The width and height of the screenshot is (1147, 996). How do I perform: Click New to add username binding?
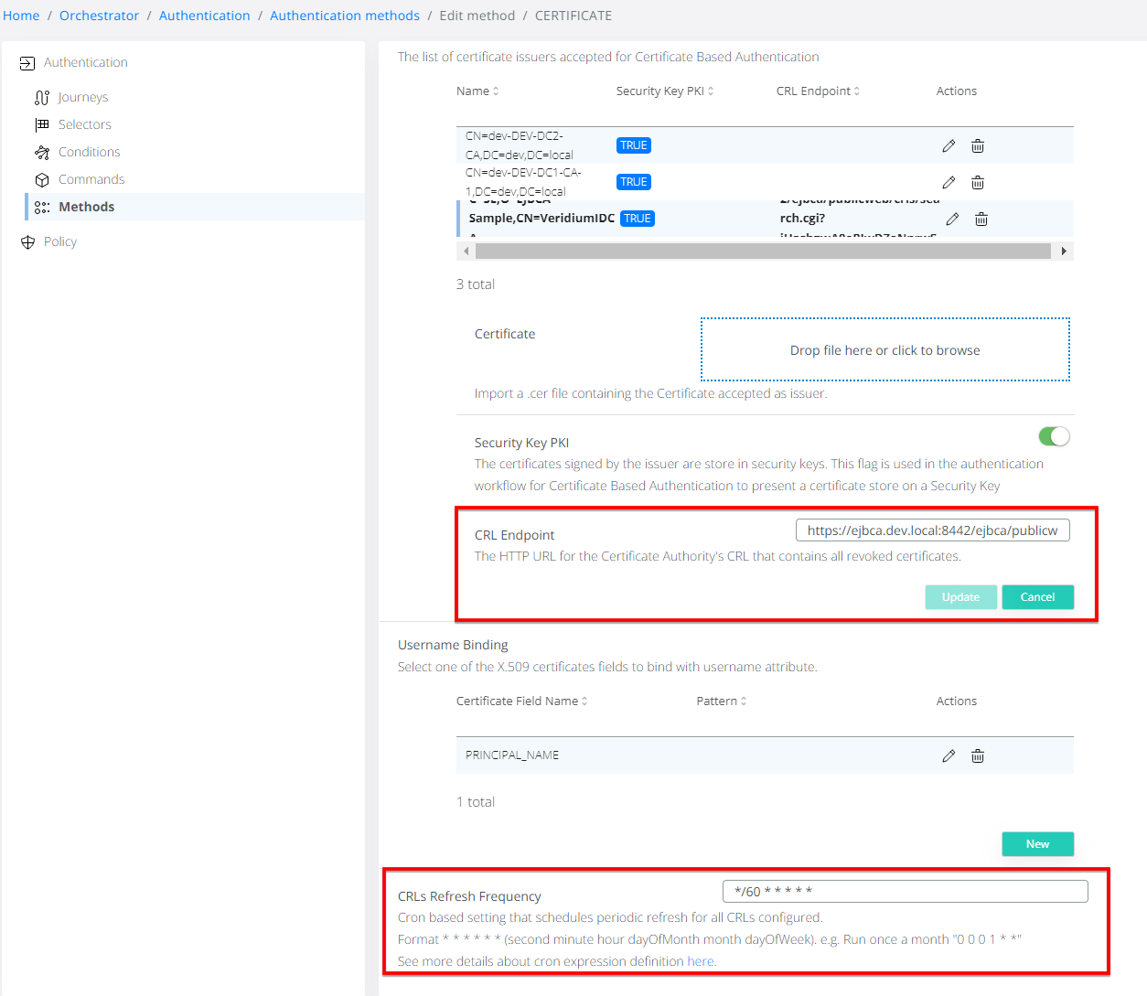point(1037,844)
